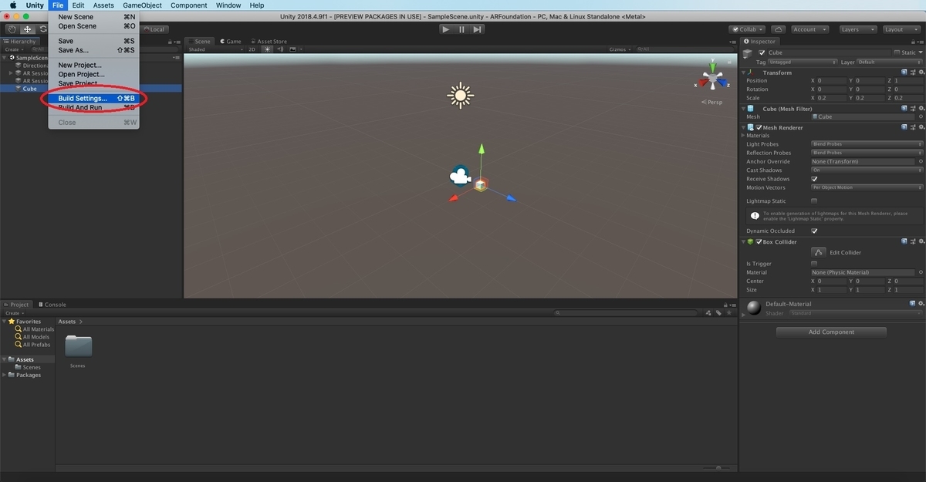Toggle scene lighting sun icon

pyautogui.click(x=268, y=49)
